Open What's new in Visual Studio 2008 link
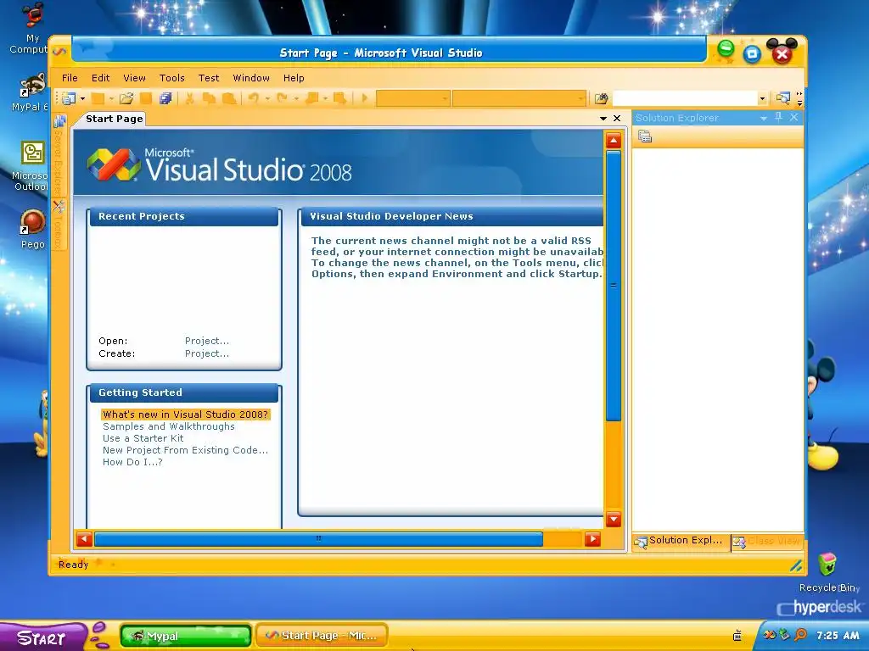The width and height of the screenshot is (869, 651). (186, 415)
